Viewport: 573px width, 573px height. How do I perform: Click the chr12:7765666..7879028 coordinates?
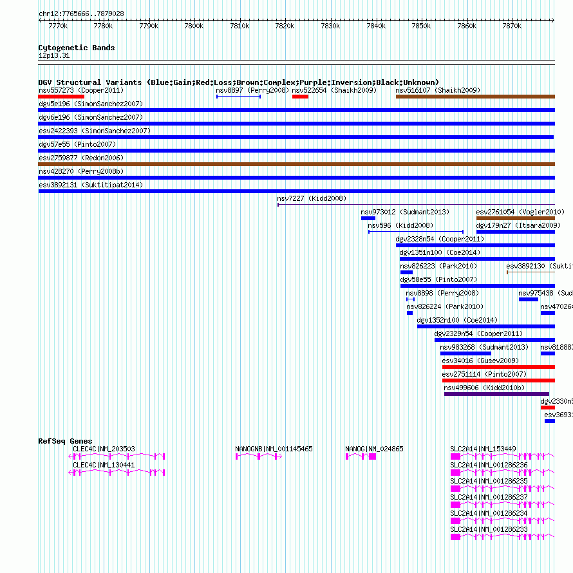81,14
